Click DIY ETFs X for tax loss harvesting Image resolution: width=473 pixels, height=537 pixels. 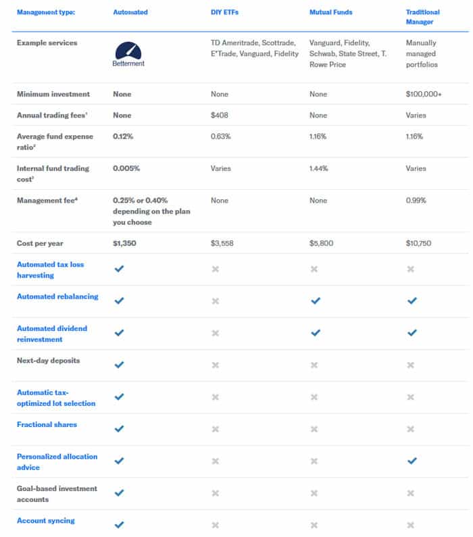pyautogui.click(x=216, y=269)
